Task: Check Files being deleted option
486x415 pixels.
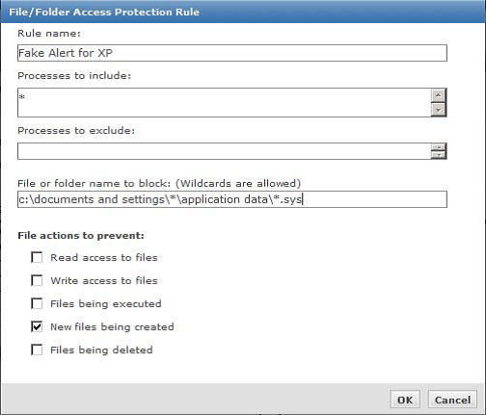Action: pyautogui.click(x=37, y=350)
